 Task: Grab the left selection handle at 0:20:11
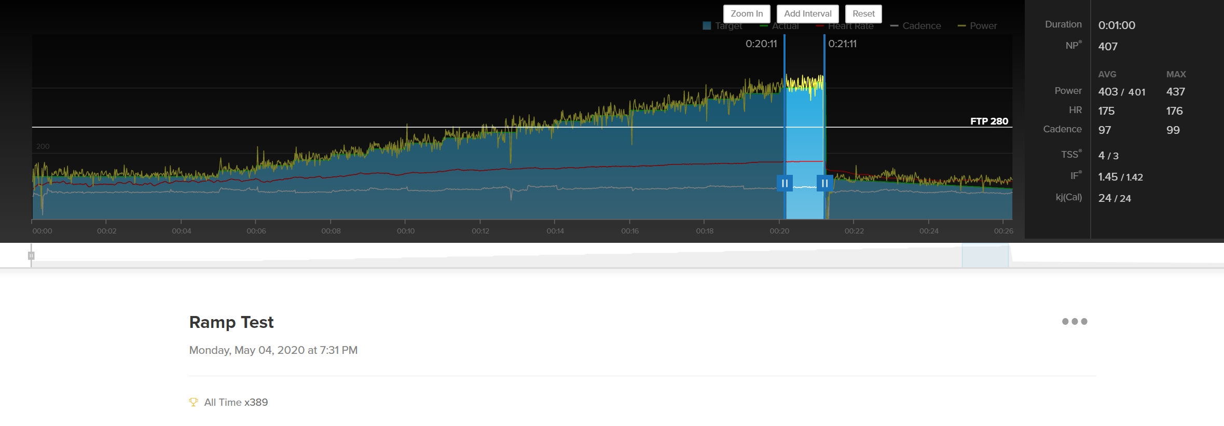[x=785, y=183]
